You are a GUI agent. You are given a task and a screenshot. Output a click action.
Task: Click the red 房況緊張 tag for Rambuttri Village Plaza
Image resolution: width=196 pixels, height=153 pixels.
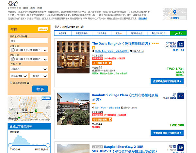[98, 115]
